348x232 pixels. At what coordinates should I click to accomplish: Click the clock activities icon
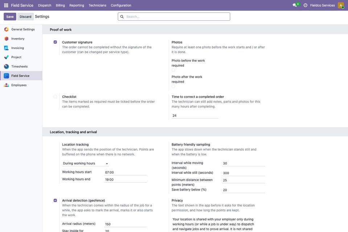point(306,5)
